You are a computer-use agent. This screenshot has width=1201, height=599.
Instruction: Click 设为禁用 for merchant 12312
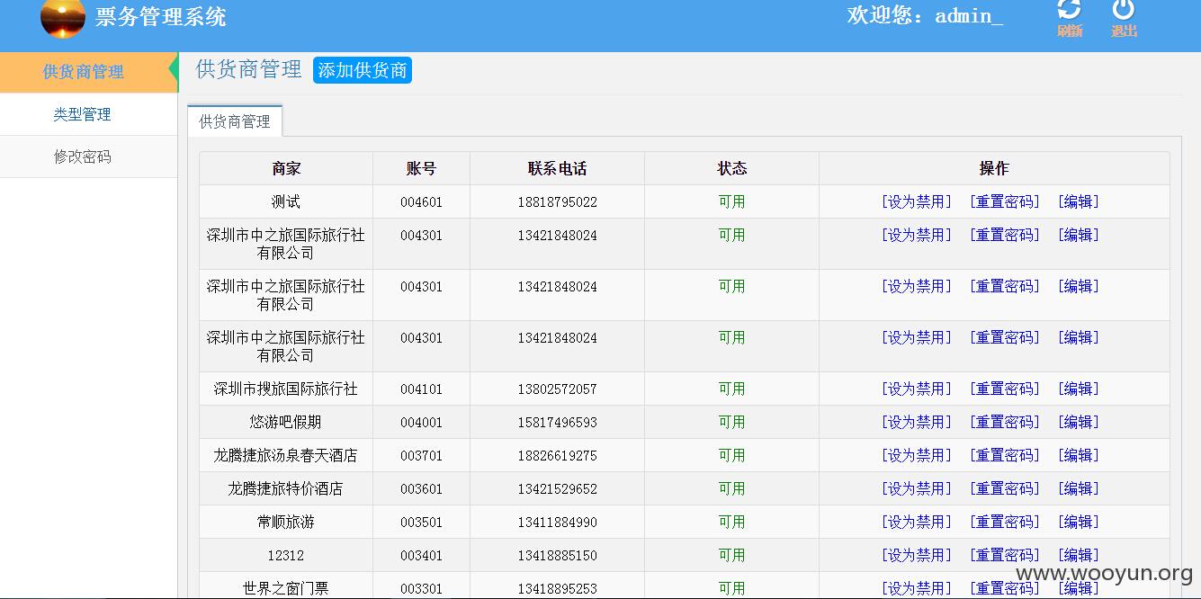[x=916, y=555]
